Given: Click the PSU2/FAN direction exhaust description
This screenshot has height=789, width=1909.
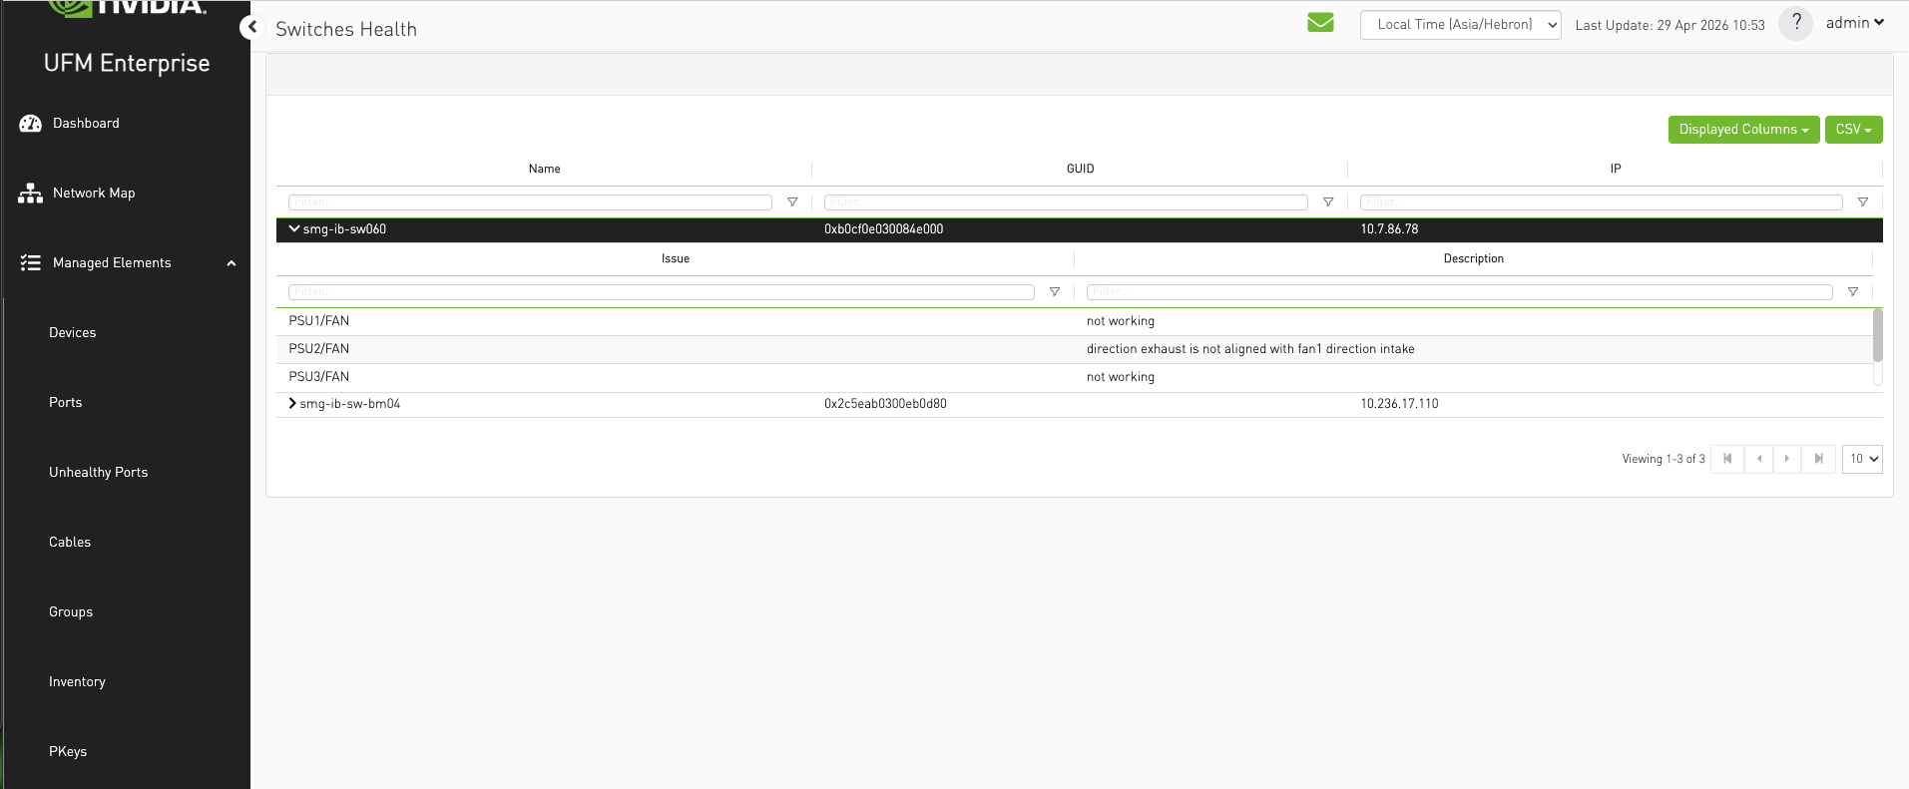Looking at the screenshot, I should 1250,349.
